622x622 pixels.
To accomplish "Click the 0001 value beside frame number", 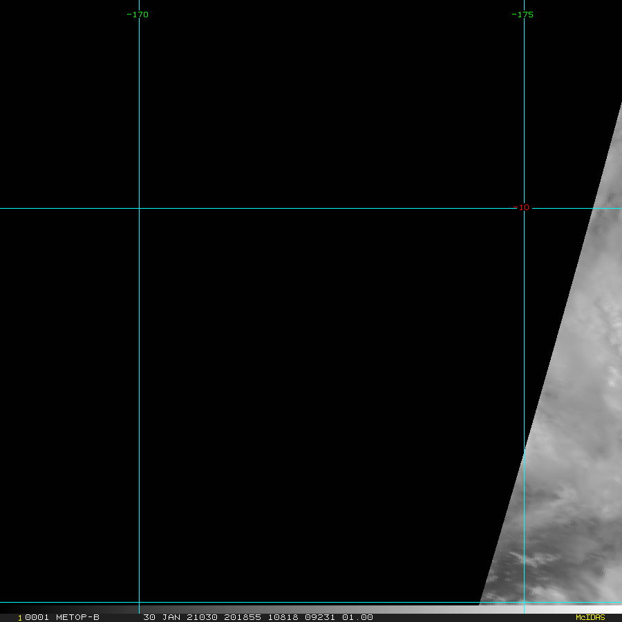I will (x=37, y=617).
